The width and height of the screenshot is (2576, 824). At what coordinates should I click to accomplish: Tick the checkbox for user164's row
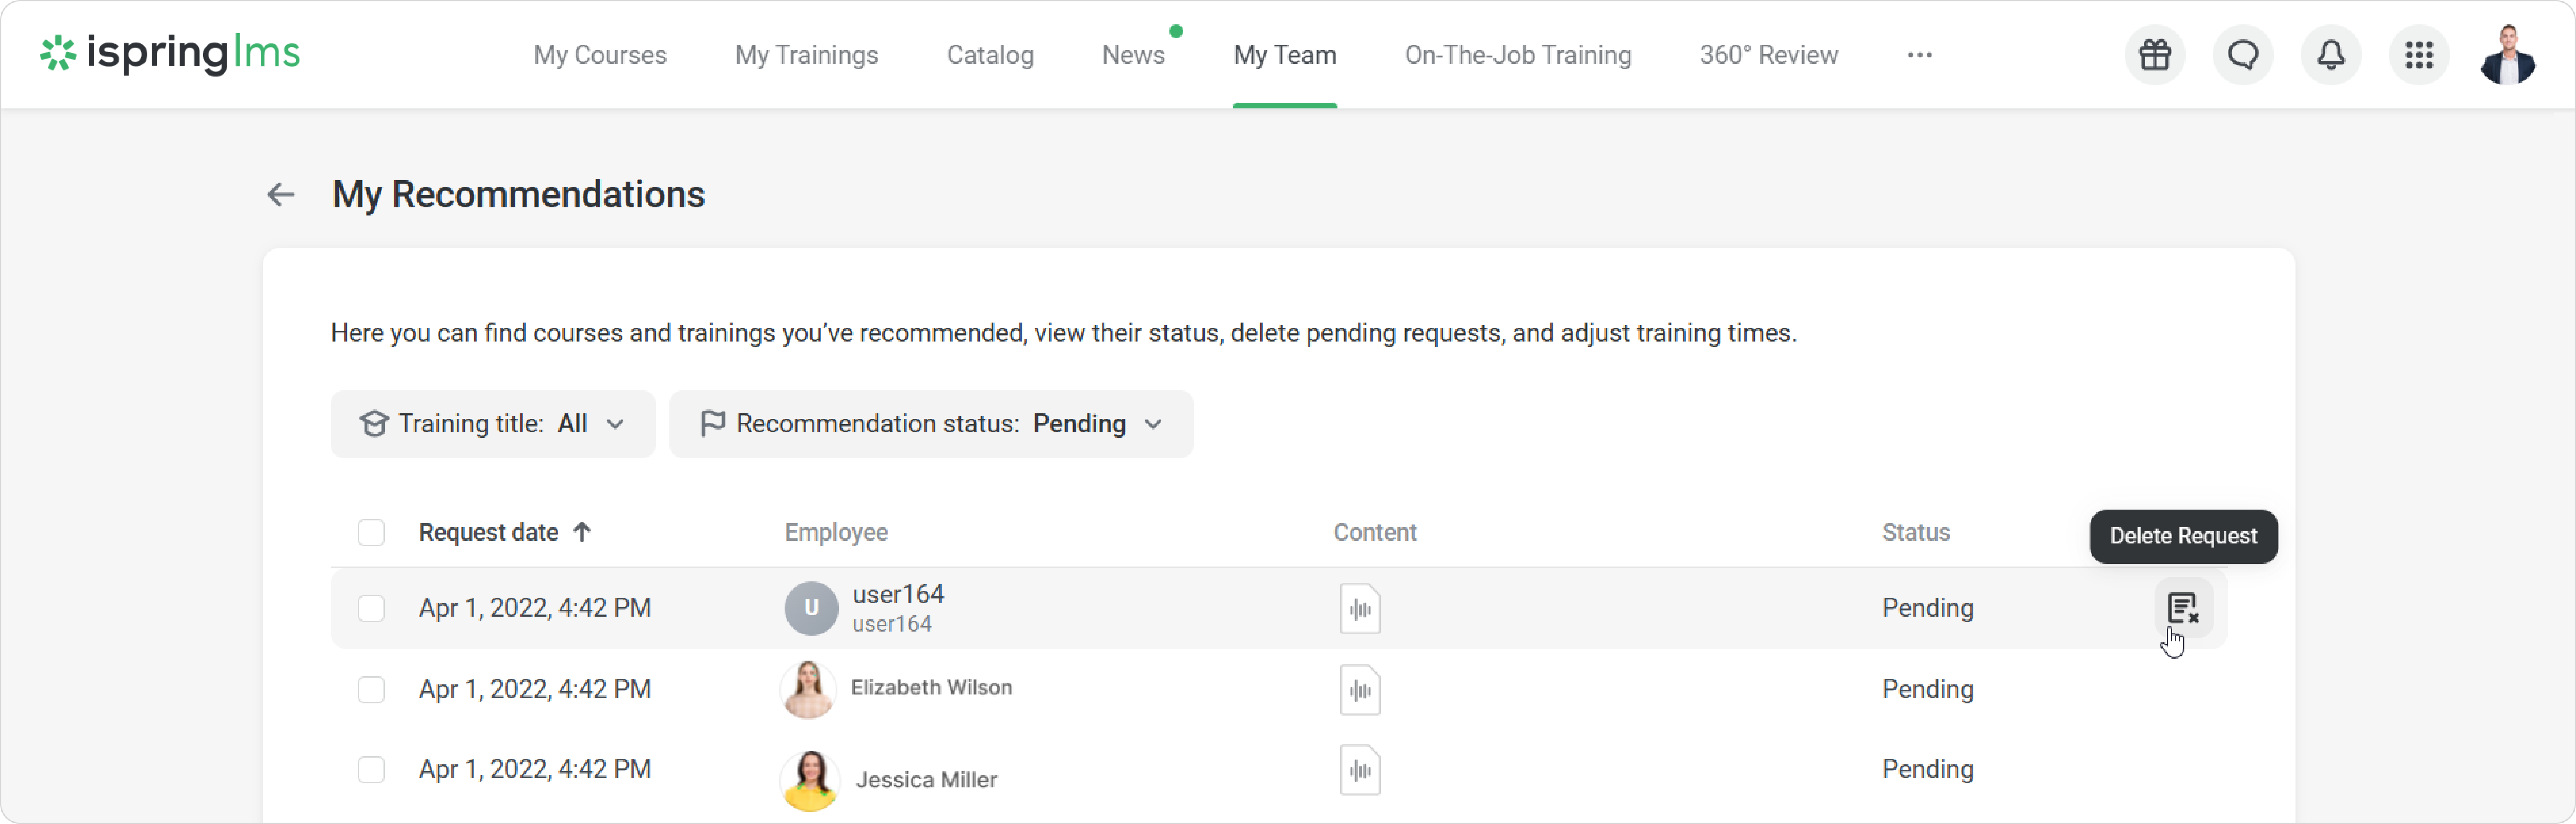click(x=371, y=608)
